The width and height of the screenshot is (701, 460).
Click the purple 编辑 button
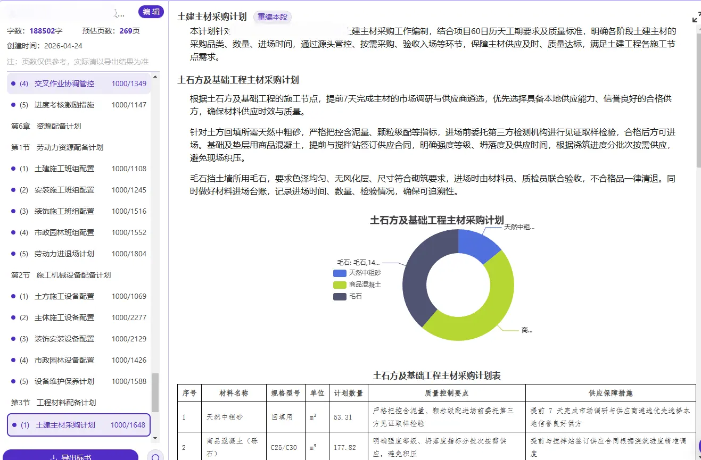pyautogui.click(x=151, y=12)
